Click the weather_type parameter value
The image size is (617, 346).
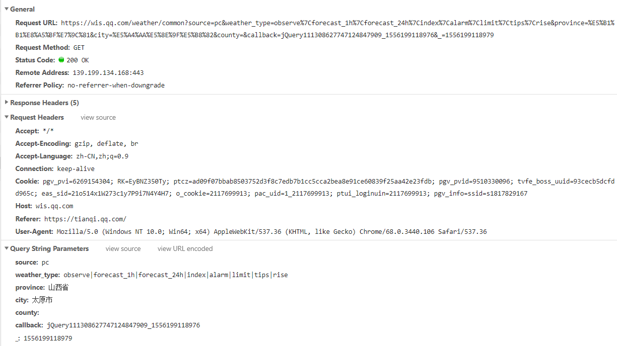176,275
